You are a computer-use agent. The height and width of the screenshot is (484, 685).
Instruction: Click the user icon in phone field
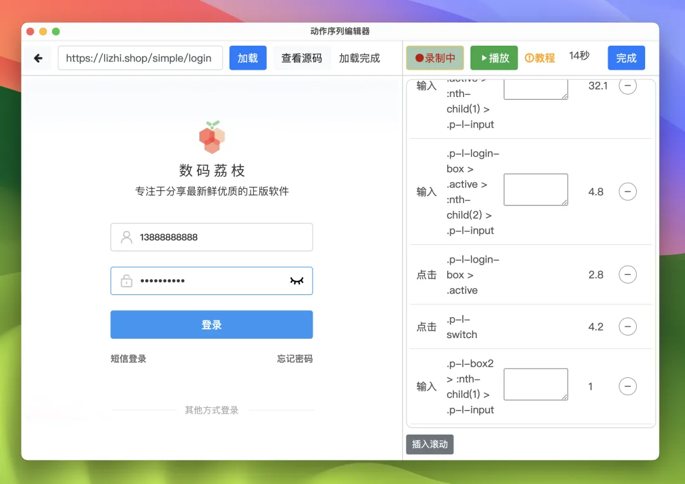pyautogui.click(x=126, y=237)
